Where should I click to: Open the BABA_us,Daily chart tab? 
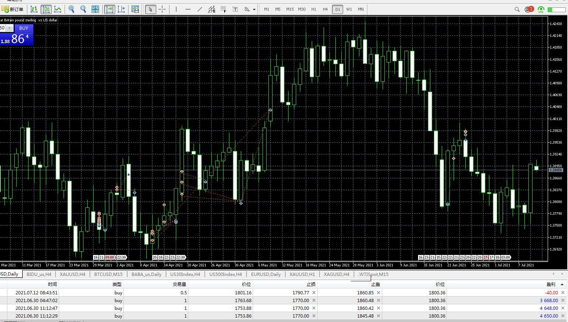[x=146, y=274]
